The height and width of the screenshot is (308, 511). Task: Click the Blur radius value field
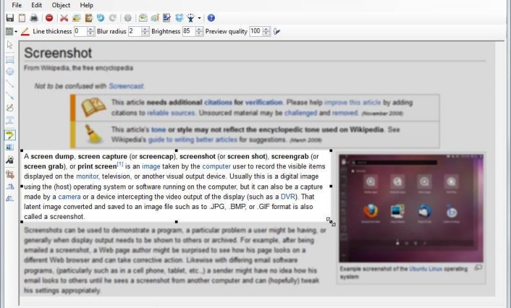pos(135,31)
